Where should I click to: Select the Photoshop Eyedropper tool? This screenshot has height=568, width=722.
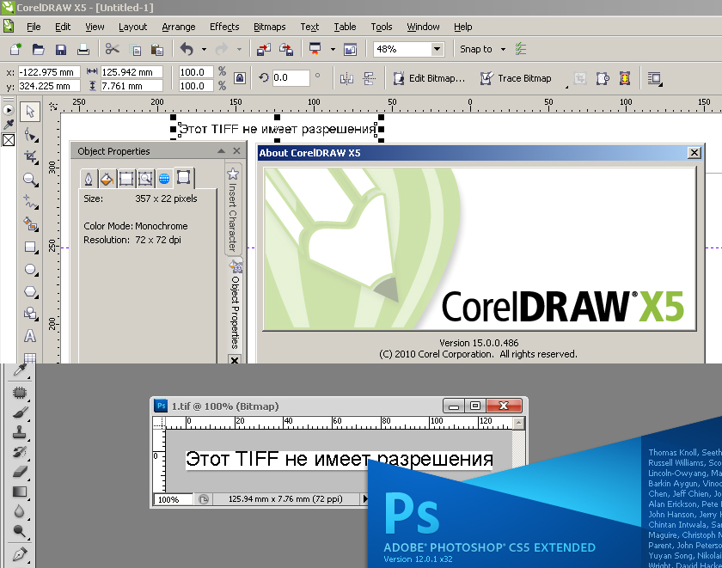[x=20, y=370]
